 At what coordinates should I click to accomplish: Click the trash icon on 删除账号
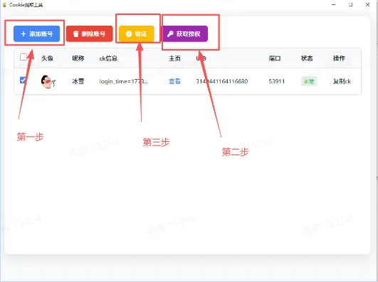pyautogui.click(x=75, y=34)
